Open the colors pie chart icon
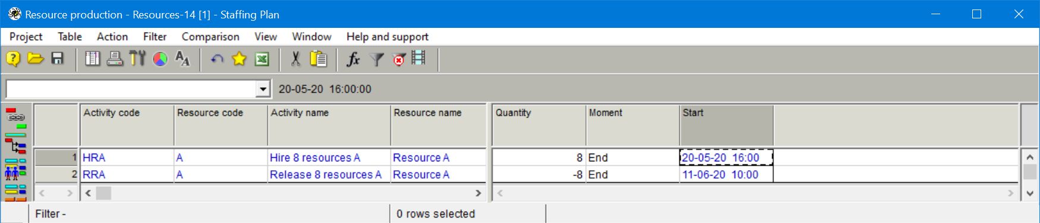The width and height of the screenshot is (1040, 223). coord(160,59)
